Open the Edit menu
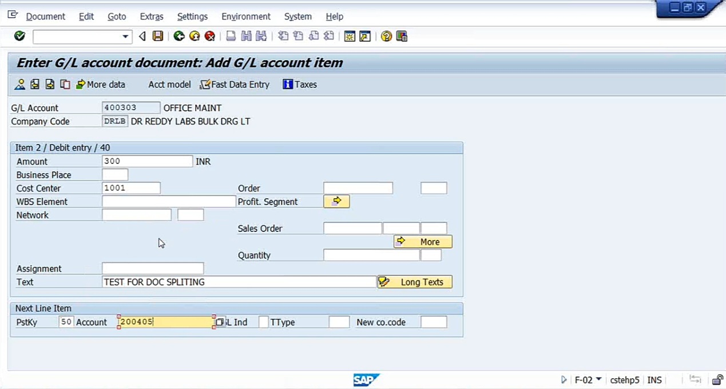Viewport: 726px width, 389px height. pyautogui.click(x=86, y=17)
